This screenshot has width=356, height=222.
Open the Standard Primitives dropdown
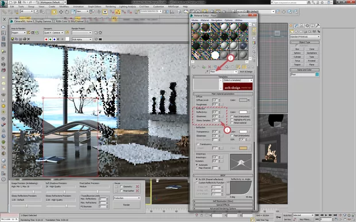[x=305, y=37]
